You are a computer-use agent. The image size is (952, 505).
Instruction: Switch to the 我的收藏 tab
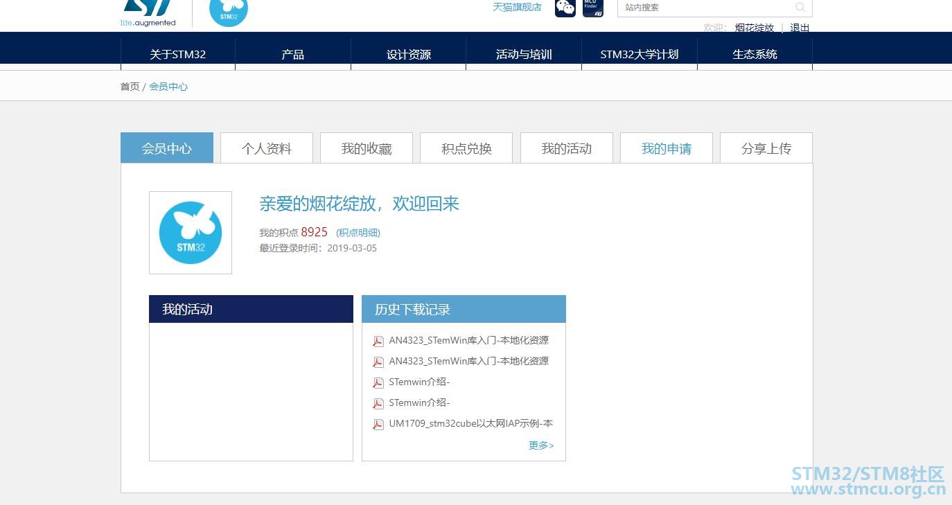click(x=367, y=148)
